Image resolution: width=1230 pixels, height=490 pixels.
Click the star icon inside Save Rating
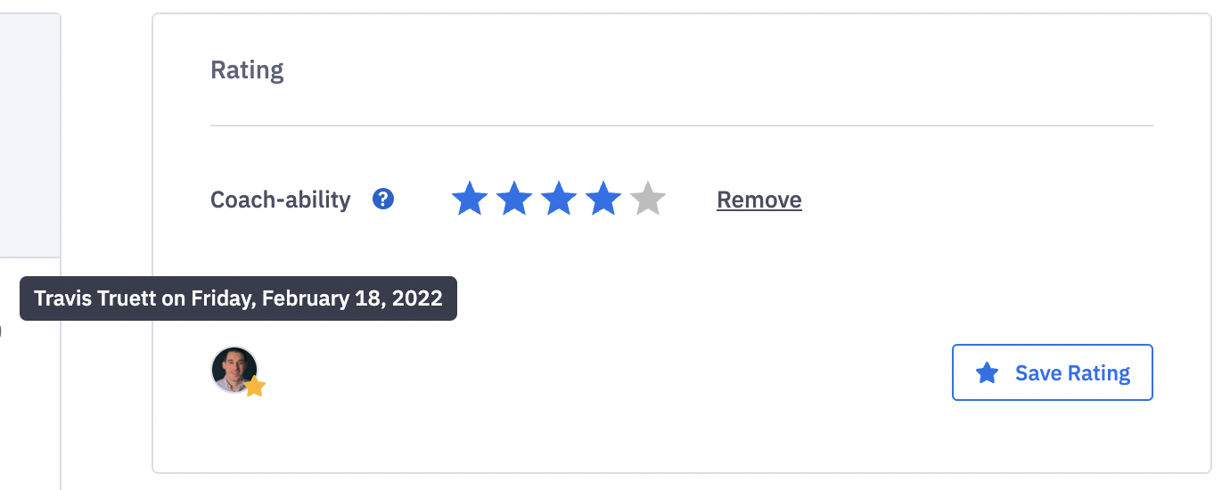[987, 373]
